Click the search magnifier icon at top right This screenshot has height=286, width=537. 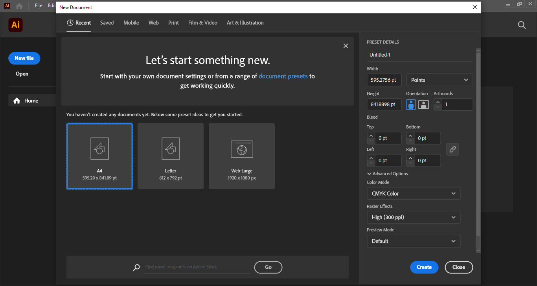click(522, 25)
